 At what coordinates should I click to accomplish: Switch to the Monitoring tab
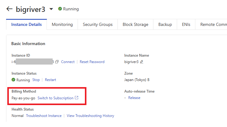(x=62, y=25)
